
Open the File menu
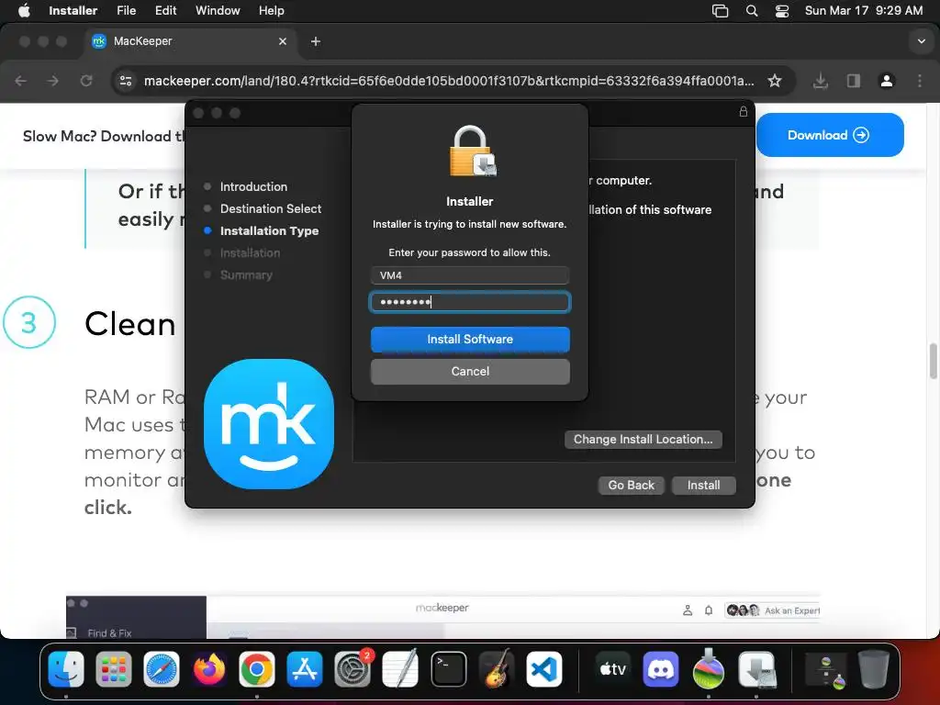click(x=126, y=11)
